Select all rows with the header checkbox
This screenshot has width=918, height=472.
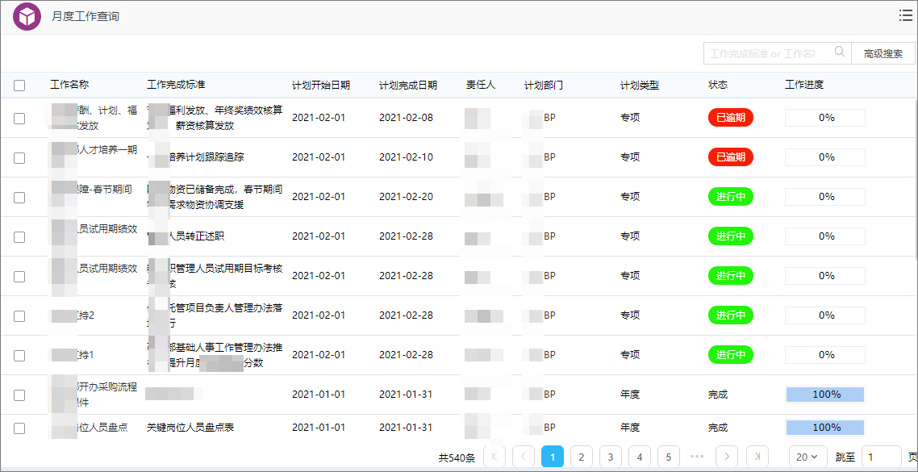click(20, 84)
